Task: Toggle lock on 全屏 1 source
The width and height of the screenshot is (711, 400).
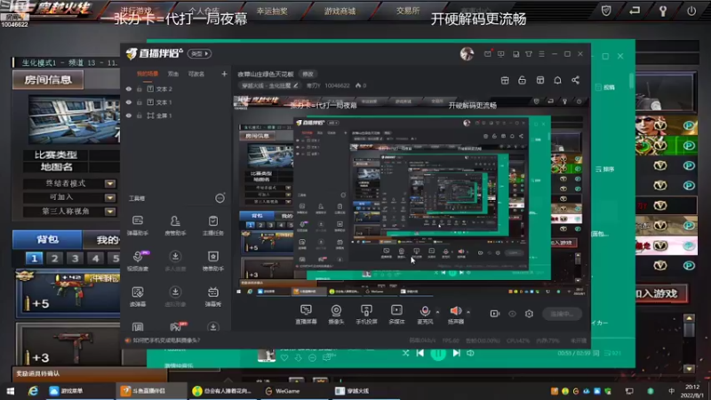Action: click(x=140, y=116)
